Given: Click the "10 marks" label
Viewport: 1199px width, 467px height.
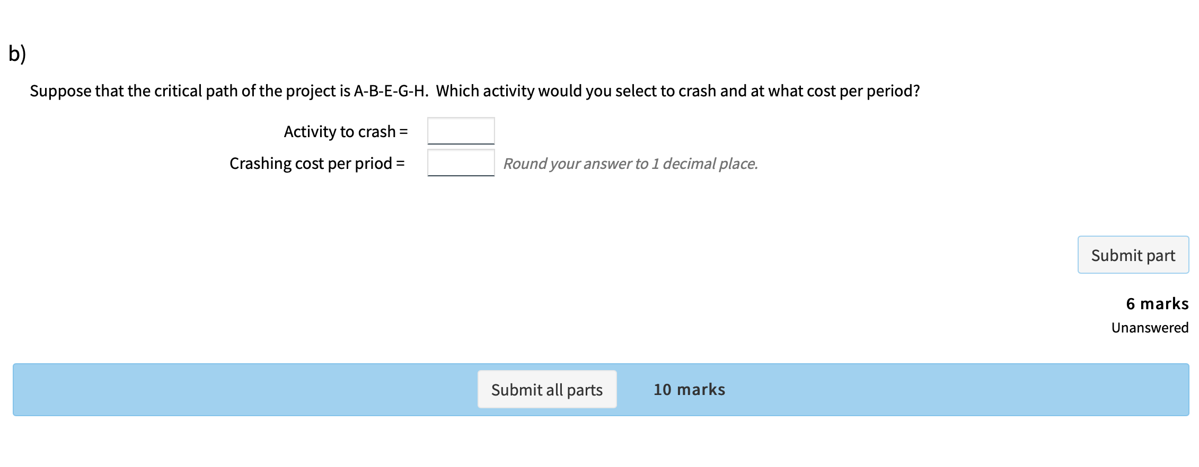Looking at the screenshot, I should coord(690,389).
